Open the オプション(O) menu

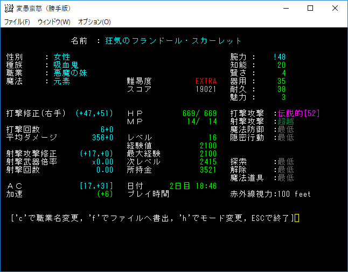(x=94, y=22)
